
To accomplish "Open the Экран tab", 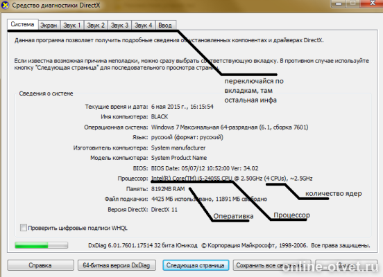I will 49,26.
